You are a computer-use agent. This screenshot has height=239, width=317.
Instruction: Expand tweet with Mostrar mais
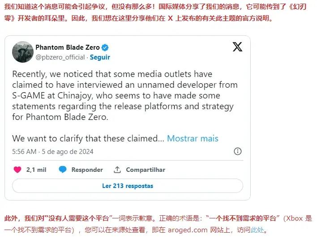coord(193,139)
